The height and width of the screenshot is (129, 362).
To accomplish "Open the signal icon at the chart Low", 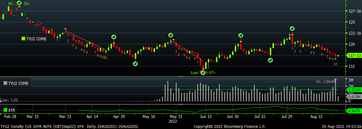I will [x=203, y=73].
